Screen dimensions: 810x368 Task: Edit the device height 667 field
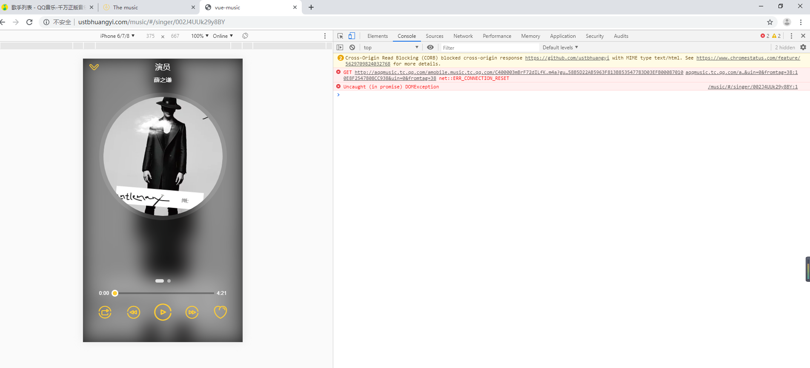click(175, 36)
